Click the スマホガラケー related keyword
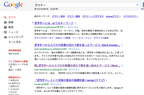This screenshot has height=95, width=144. (131, 16)
